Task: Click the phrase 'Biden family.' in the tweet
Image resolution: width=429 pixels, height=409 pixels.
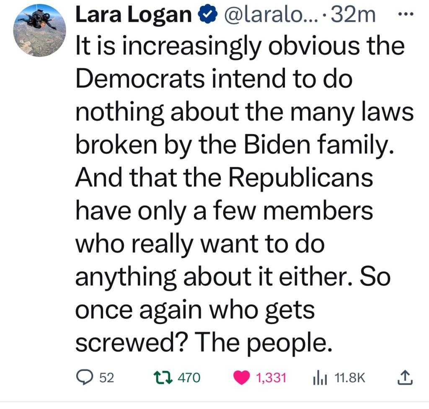Action: pyautogui.click(x=320, y=145)
